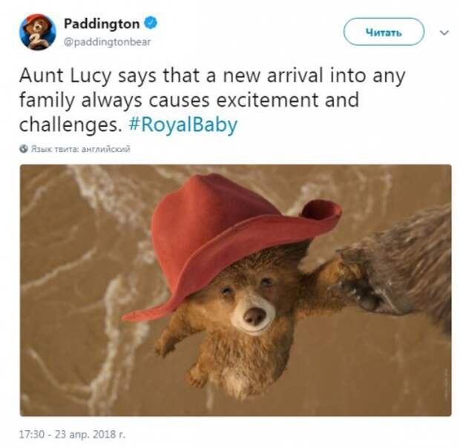This screenshot has height=448, width=460.
Task: Open the attached Paddington bear image
Action: click(x=236, y=290)
